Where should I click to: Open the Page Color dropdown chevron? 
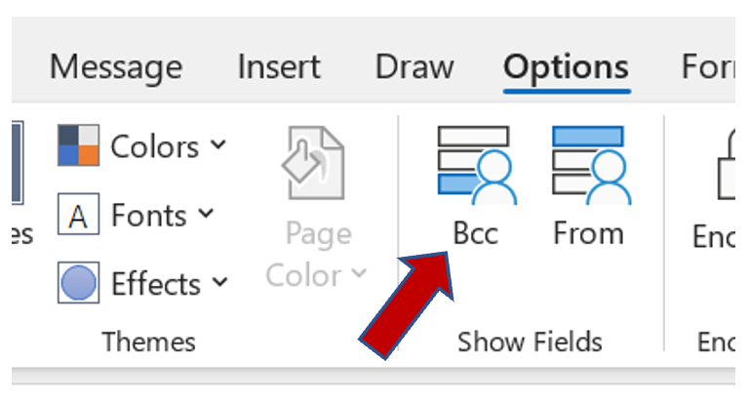point(358,274)
